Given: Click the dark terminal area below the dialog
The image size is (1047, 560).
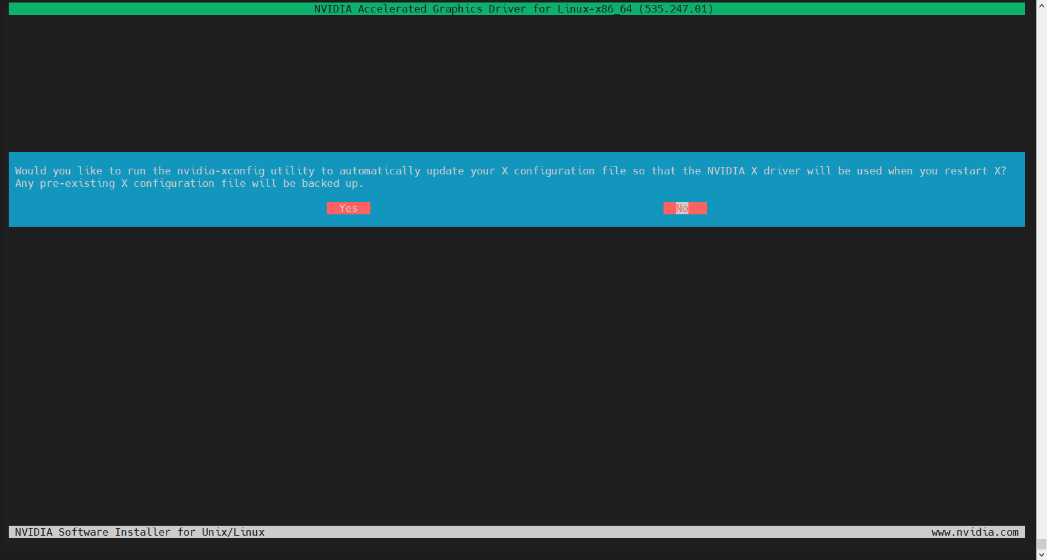Looking at the screenshot, I should tap(516, 374).
